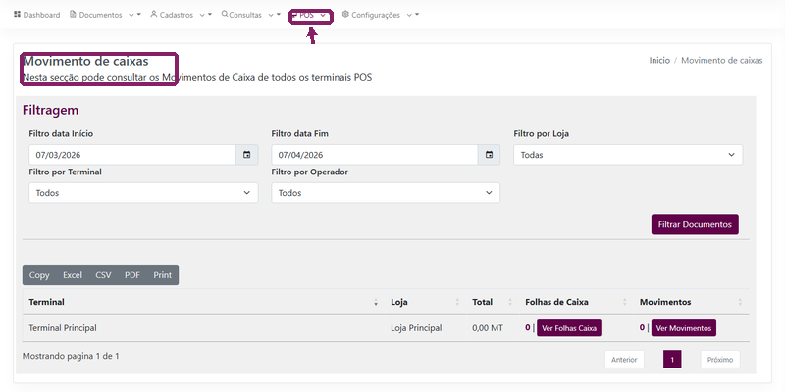Sort table by Terminal column

click(204, 302)
